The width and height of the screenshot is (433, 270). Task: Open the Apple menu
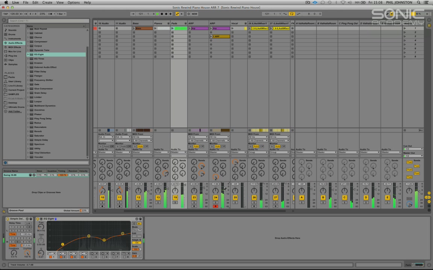[6, 3]
